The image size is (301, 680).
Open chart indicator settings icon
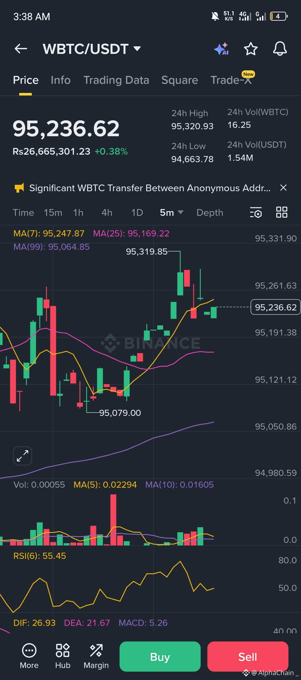click(256, 212)
